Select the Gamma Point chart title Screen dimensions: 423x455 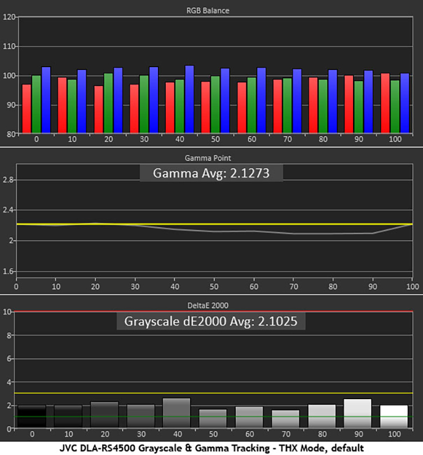point(211,158)
